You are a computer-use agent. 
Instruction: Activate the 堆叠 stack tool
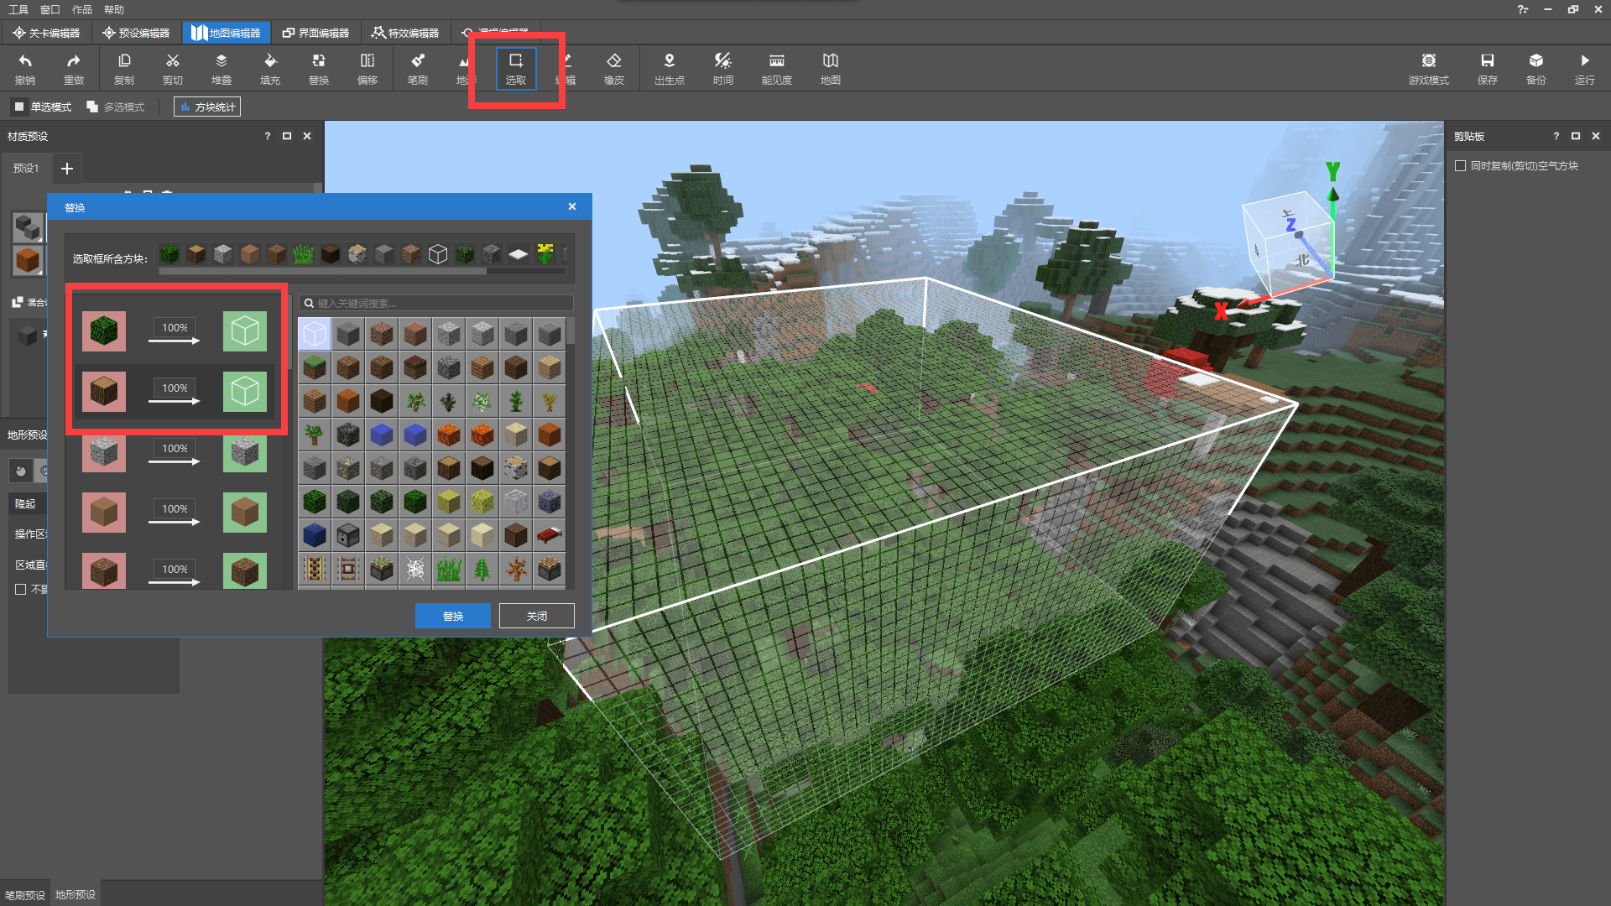pyautogui.click(x=222, y=69)
